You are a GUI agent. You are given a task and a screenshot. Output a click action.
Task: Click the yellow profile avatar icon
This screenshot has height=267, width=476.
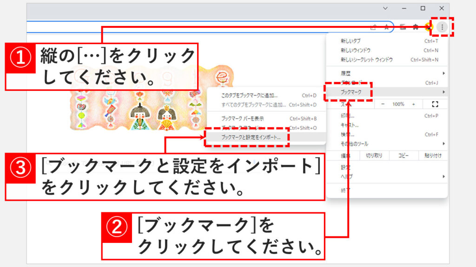pos(428,27)
